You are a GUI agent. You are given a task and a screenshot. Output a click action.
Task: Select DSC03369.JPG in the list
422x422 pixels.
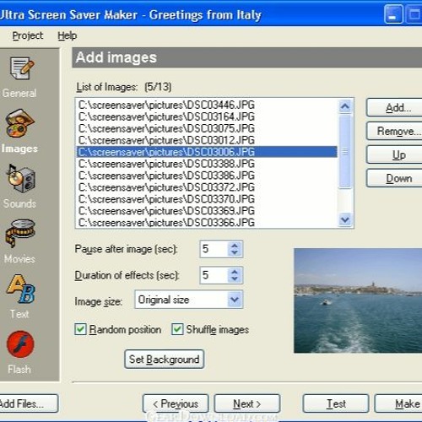pyautogui.click(x=207, y=211)
